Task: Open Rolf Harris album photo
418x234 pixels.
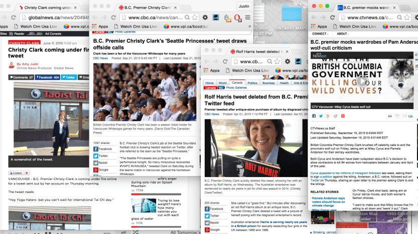Action: [256, 148]
